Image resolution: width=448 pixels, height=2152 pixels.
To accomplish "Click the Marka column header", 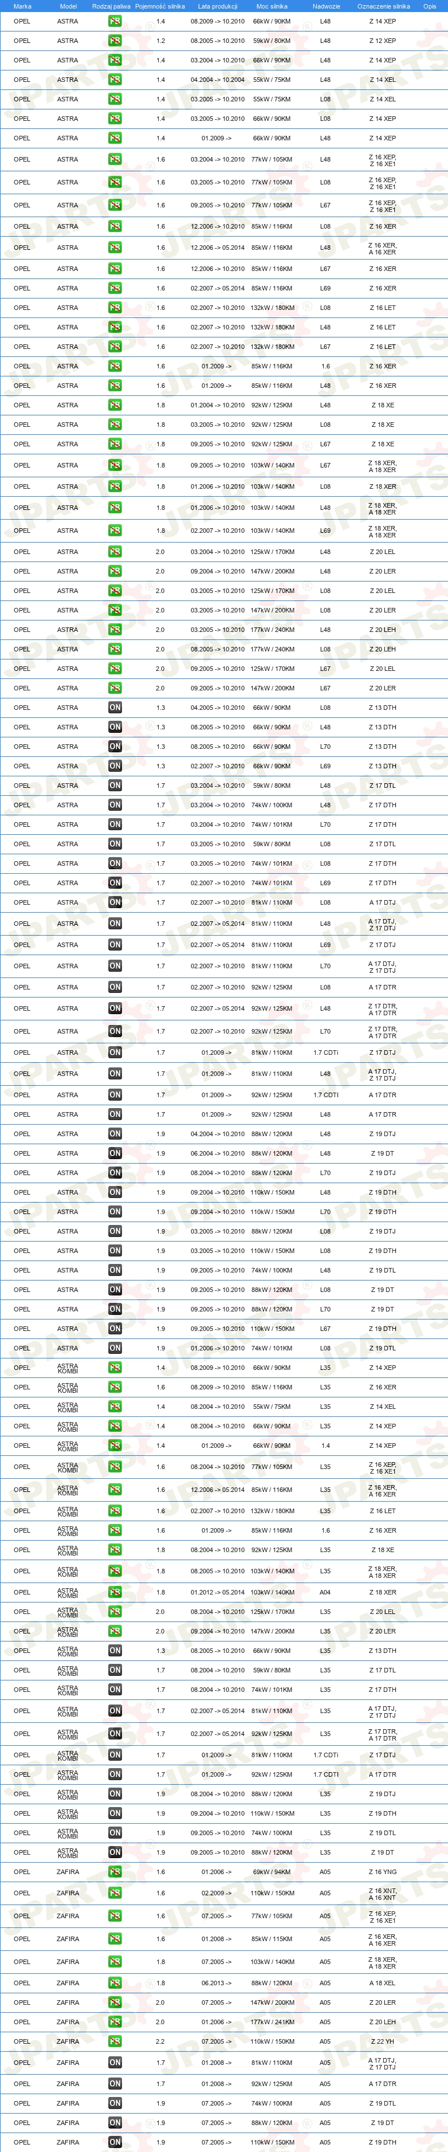I will (22, 6).
